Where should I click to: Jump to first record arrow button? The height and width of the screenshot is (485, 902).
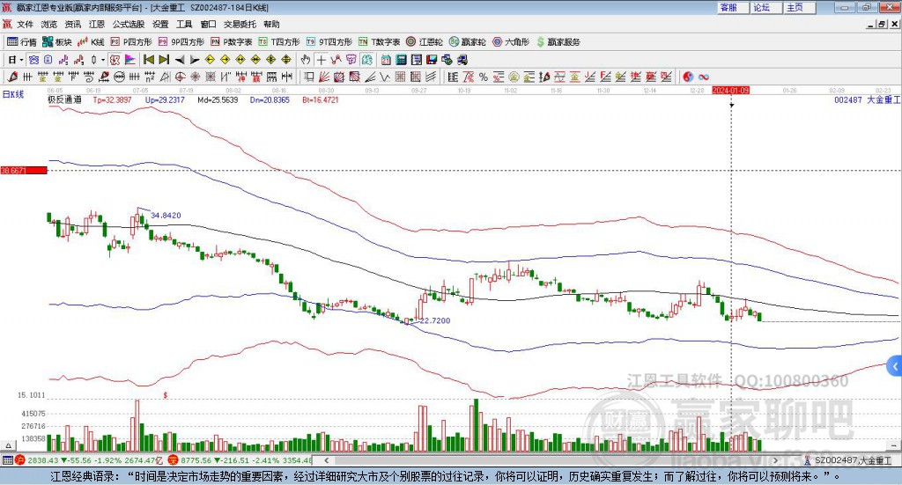point(149,60)
